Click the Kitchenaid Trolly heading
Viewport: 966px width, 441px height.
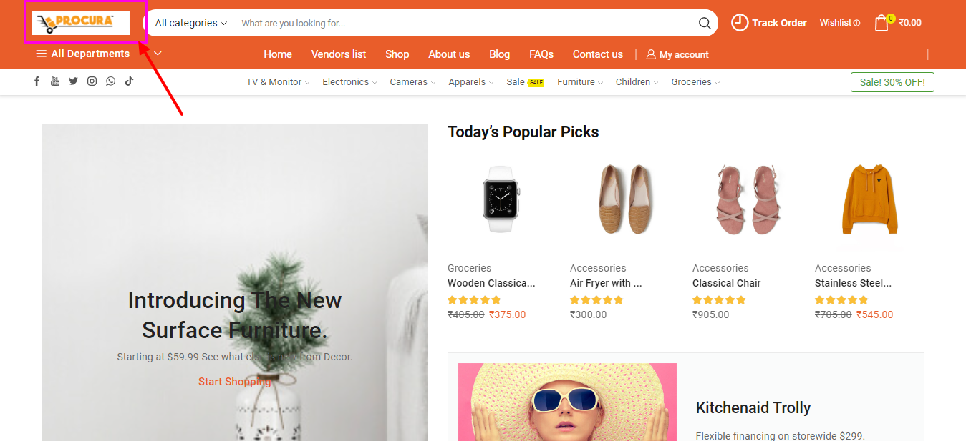753,408
